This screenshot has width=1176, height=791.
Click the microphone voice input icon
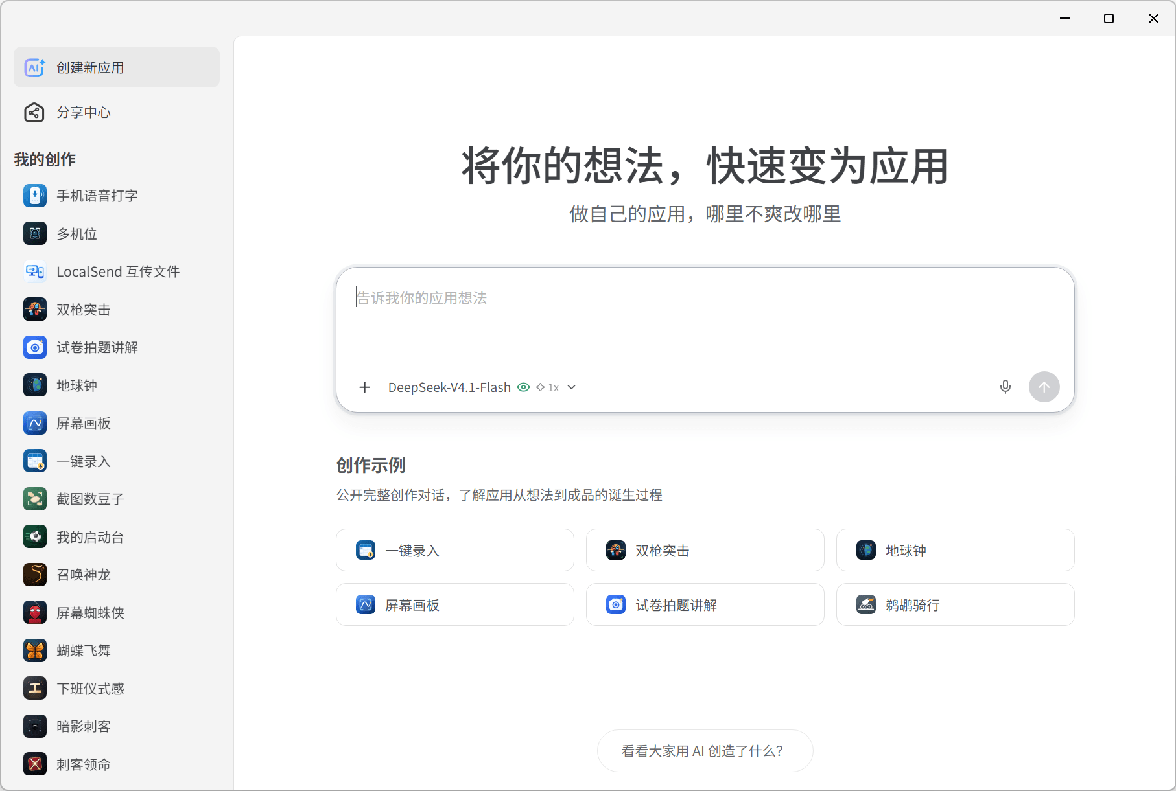(1005, 387)
